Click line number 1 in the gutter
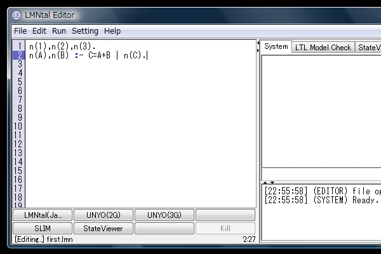381x254 pixels. [x=19, y=46]
